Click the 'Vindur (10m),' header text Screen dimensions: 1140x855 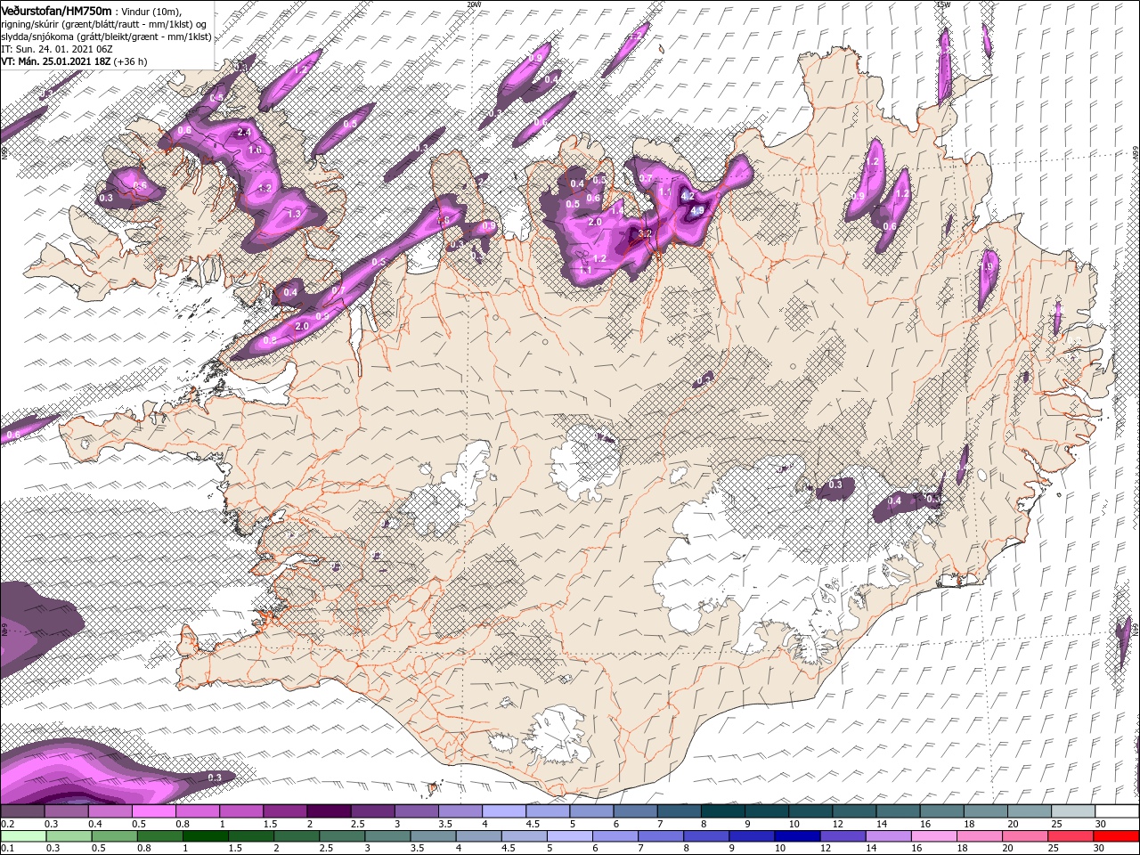(x=151, y=12)
